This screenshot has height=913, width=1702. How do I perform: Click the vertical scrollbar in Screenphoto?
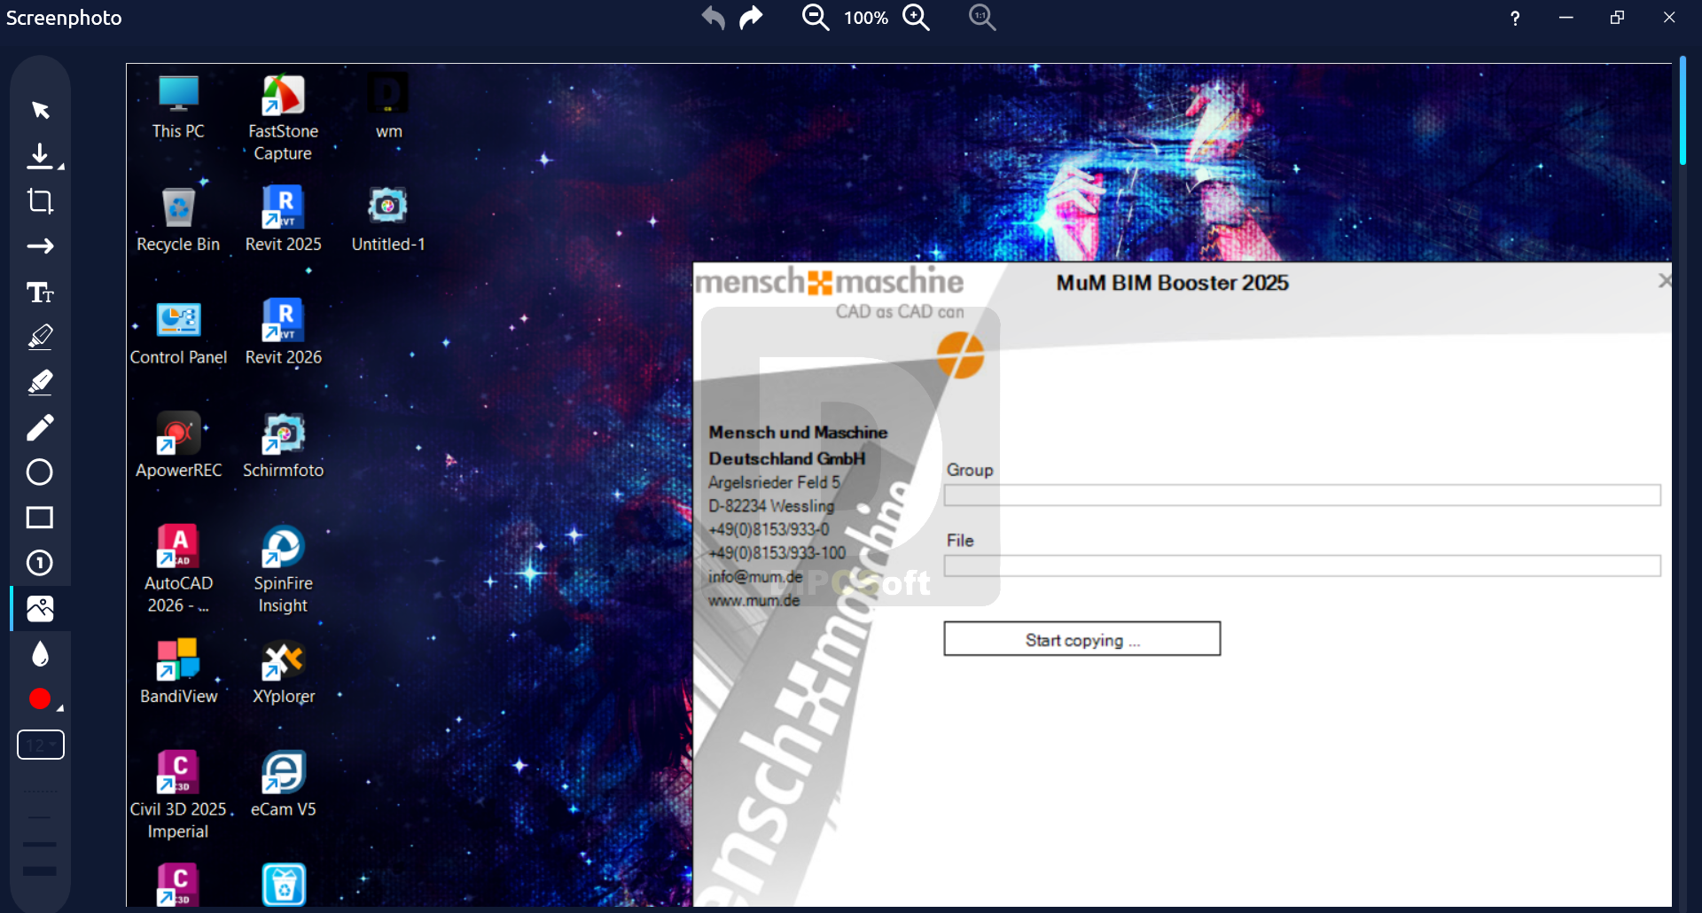pyautogui.click(x=1682, y=111)
